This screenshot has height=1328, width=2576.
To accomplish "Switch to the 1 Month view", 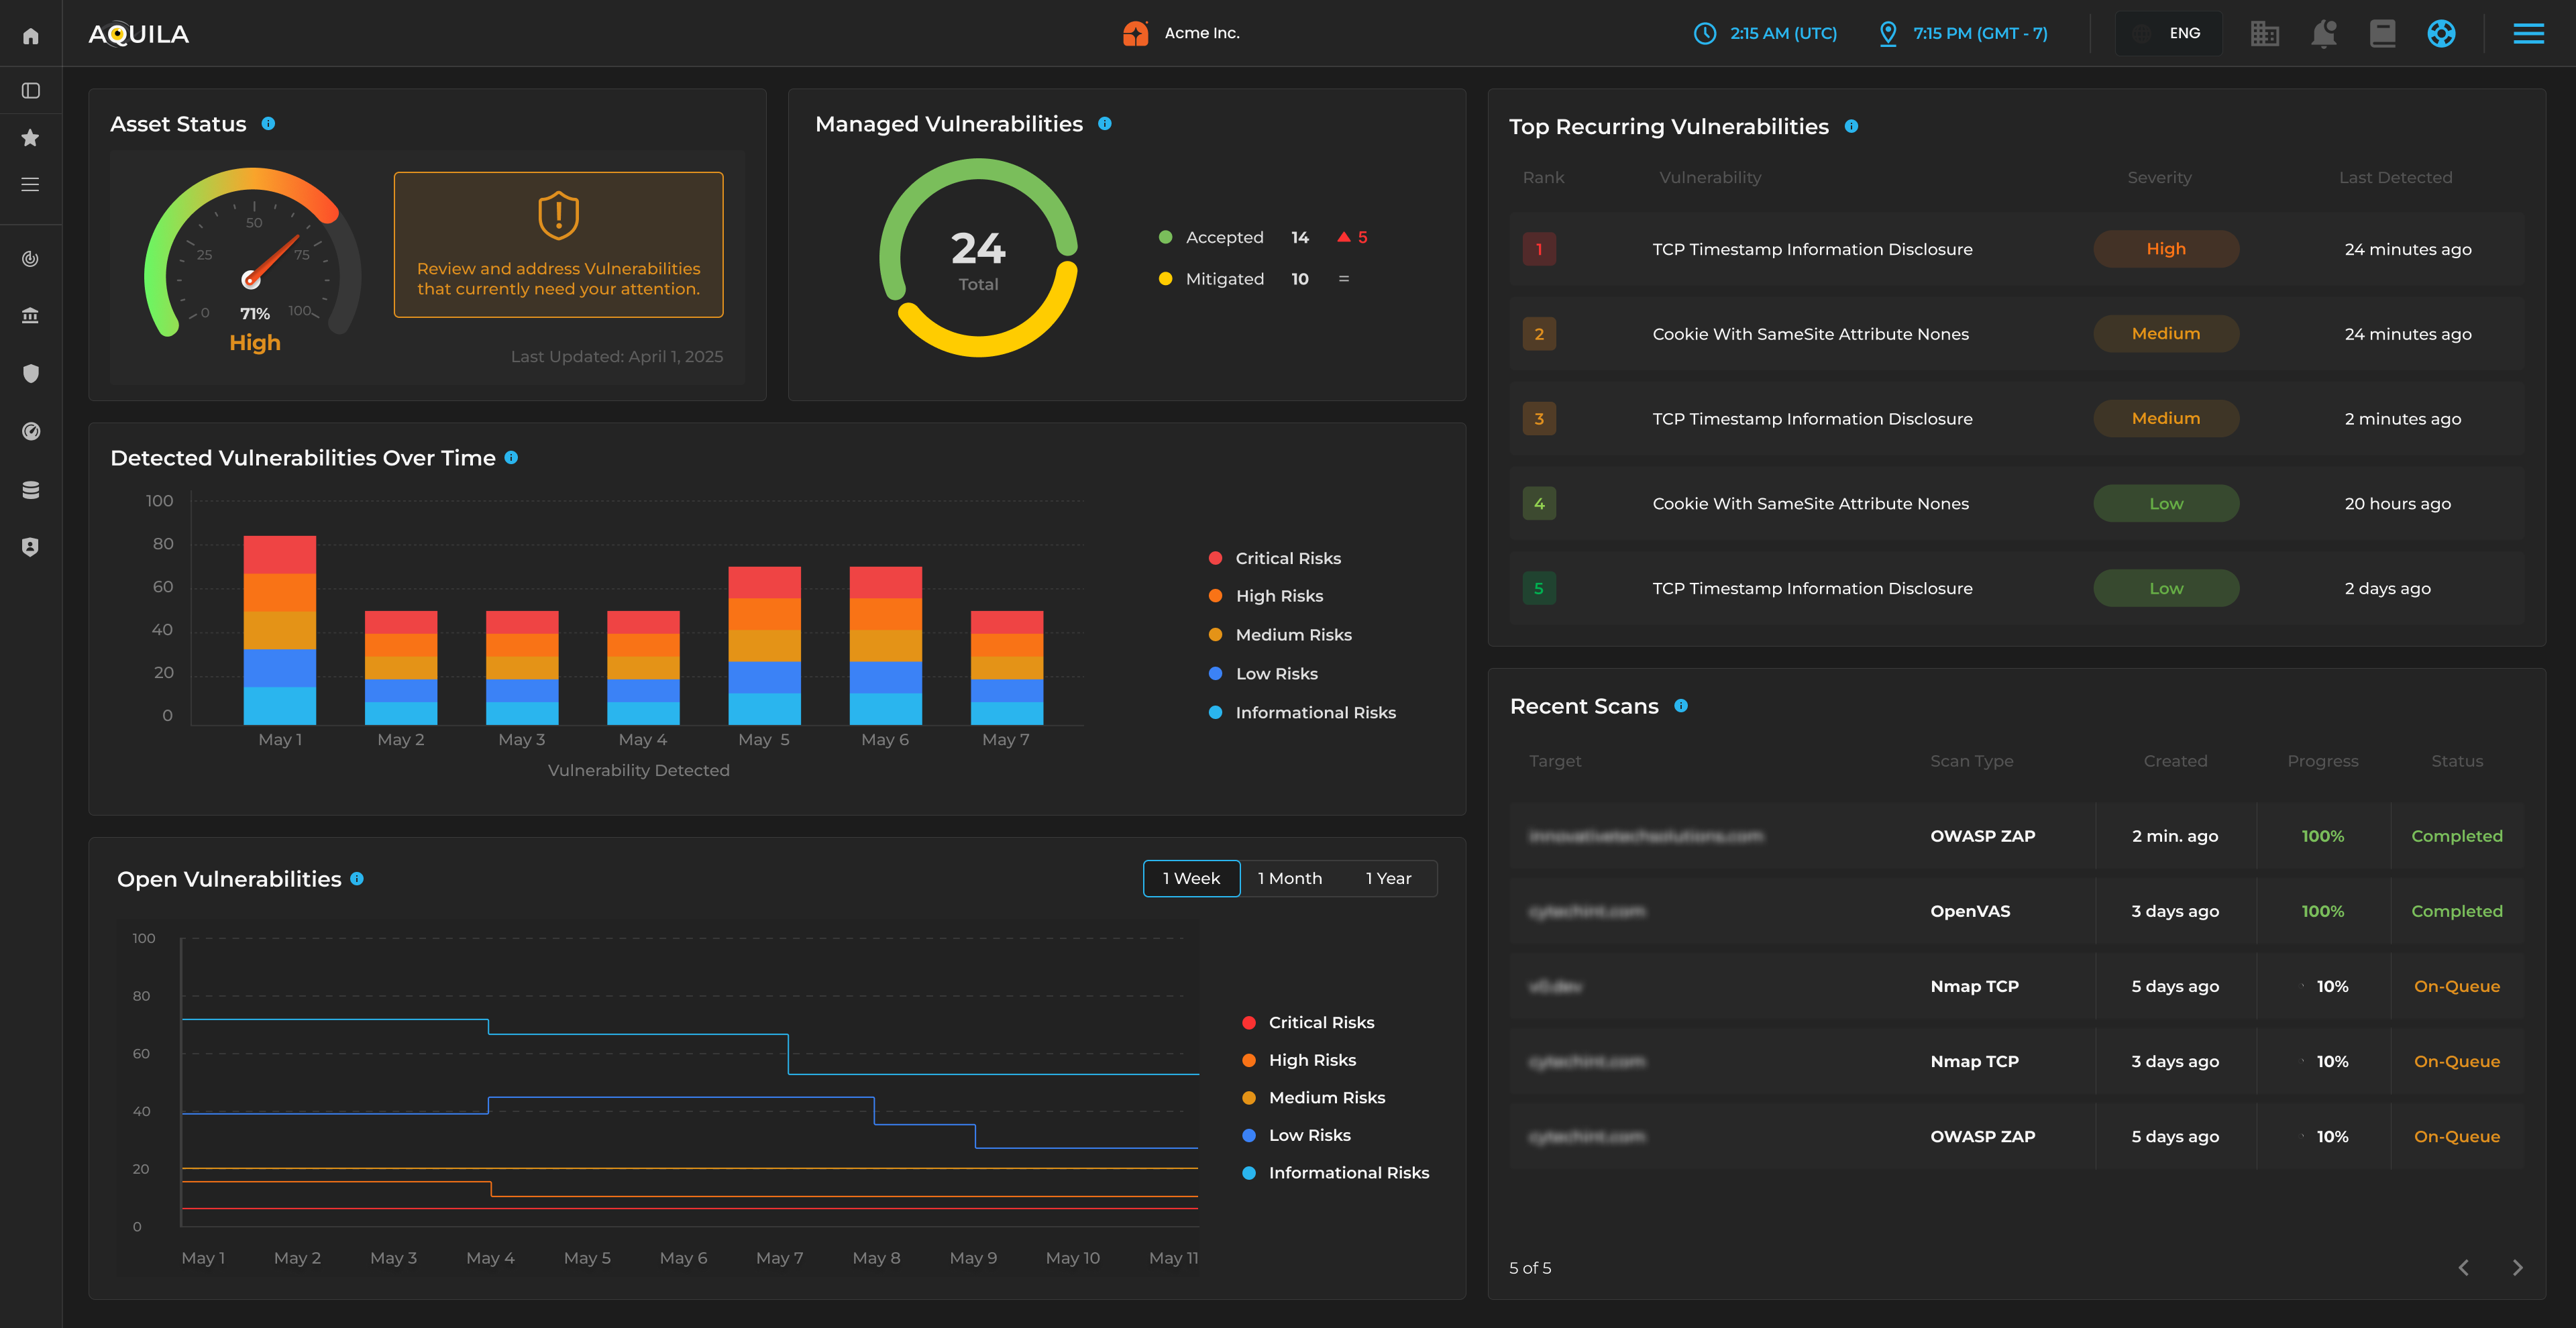I will click(x=1290, y=878).
